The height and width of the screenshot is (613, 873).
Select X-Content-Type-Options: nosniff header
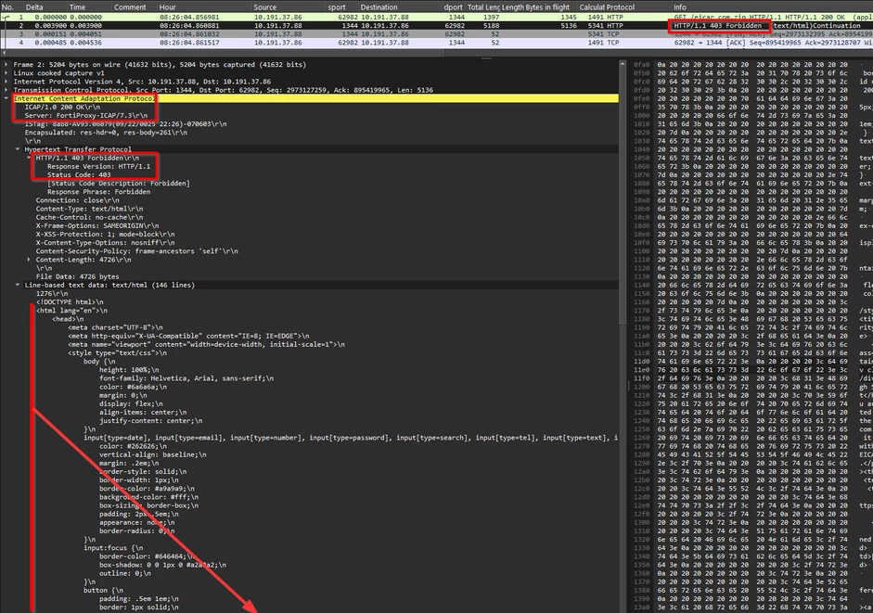[105, 243]
